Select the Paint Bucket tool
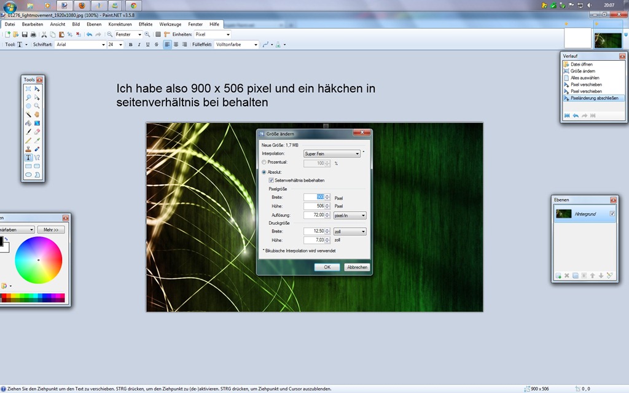This screenshot has height=393, width=629. (x=28, y=123)
